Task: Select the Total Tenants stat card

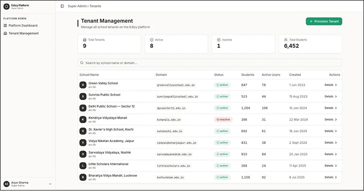Action: (x=109, y=44)
